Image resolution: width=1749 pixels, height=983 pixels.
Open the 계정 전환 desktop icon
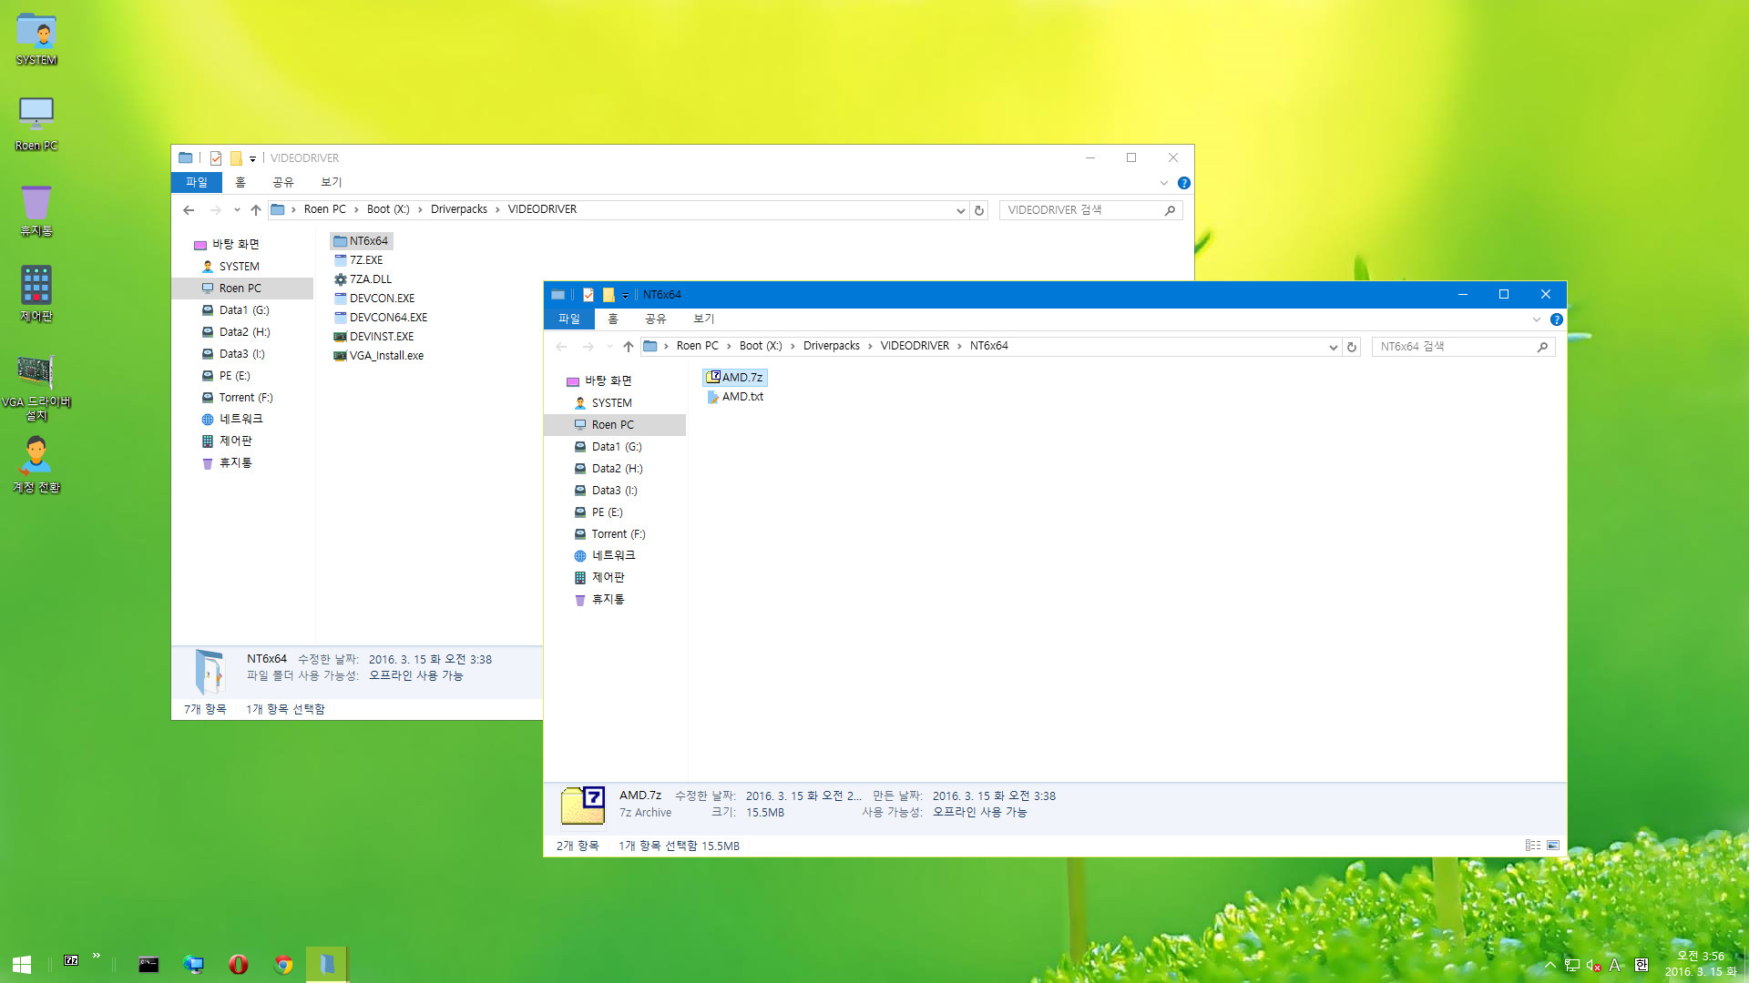[36, 464]
